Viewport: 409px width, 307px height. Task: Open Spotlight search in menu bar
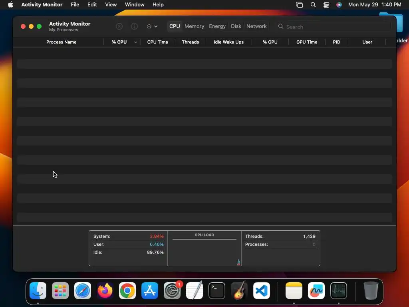(313, 5)
